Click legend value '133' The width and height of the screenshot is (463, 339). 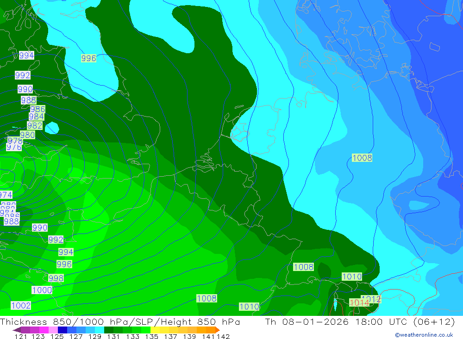(x=132, y=337)
